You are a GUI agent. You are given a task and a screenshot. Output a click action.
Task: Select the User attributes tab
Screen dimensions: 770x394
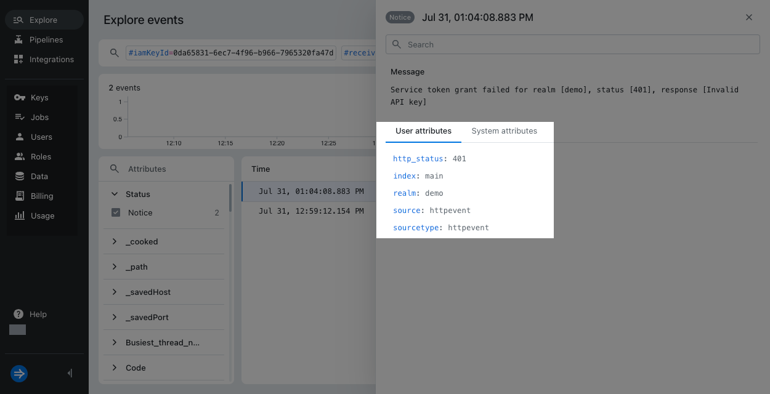423,131
